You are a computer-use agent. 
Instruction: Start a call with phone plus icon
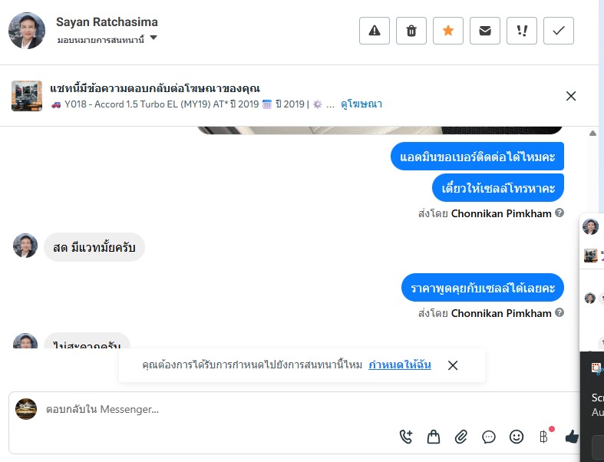click(x=406, y=437)
